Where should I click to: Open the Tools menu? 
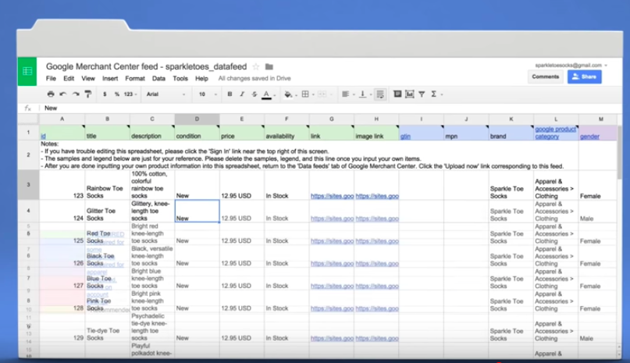pos(180,78)
